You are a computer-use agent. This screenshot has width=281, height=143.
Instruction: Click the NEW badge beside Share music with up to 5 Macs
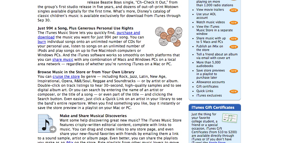(234, 39)
